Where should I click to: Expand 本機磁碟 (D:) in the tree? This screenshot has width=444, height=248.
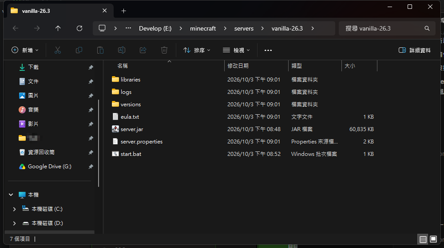coord(15,223)
